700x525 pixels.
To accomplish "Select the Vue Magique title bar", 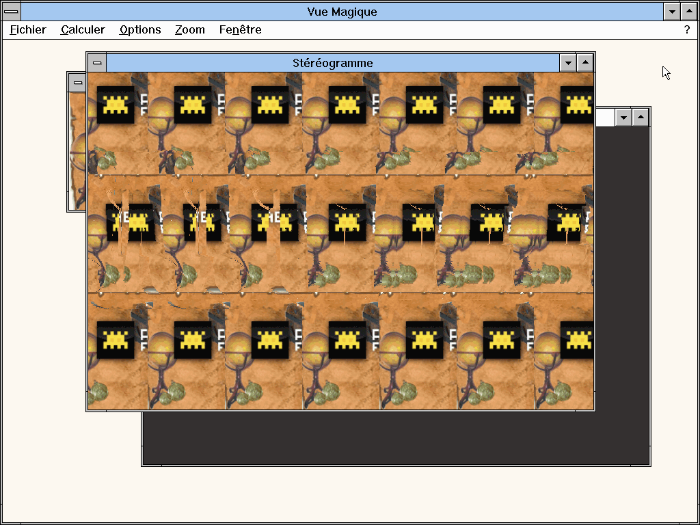I will pyautogui.click(x=342, y=12).
